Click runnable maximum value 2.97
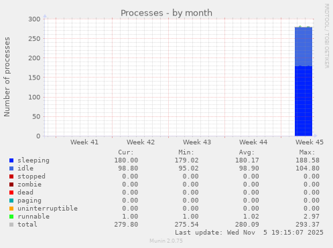333x248 pixels. point(312,217)
